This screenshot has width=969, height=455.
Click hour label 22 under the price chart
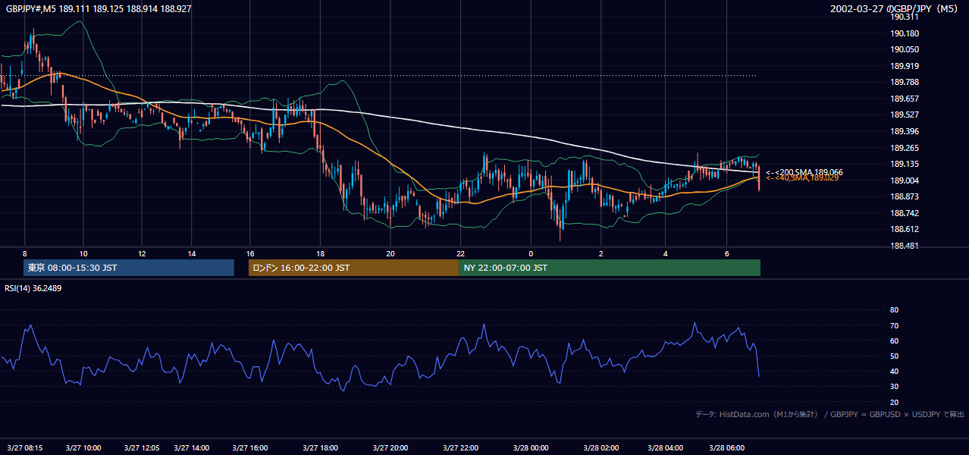461,253
